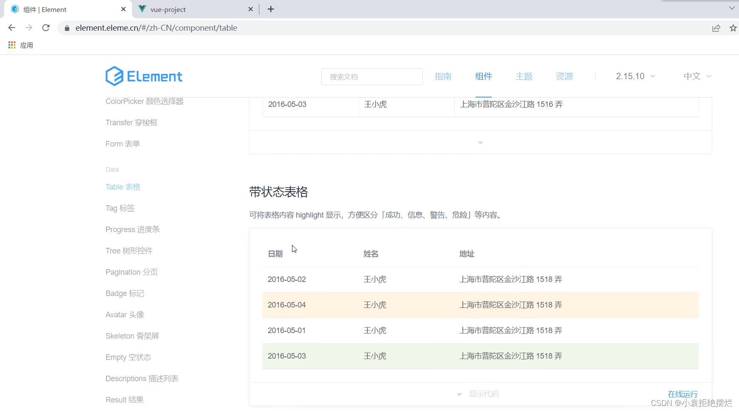Open the share page icon

pos(716,28)
